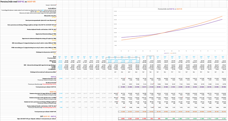
Task: Select the 'Diff AKAP-KR - KAP-KL' heading cell
Action: tap(49, 116)
